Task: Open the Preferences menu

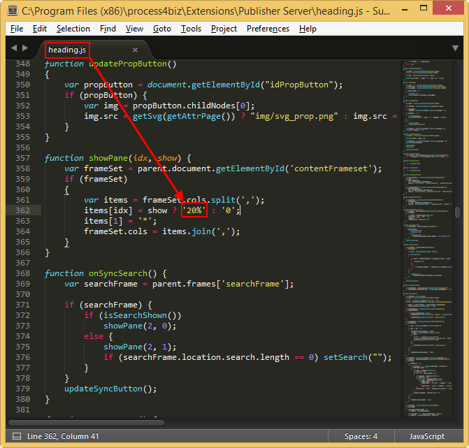Action: (268, 29)
